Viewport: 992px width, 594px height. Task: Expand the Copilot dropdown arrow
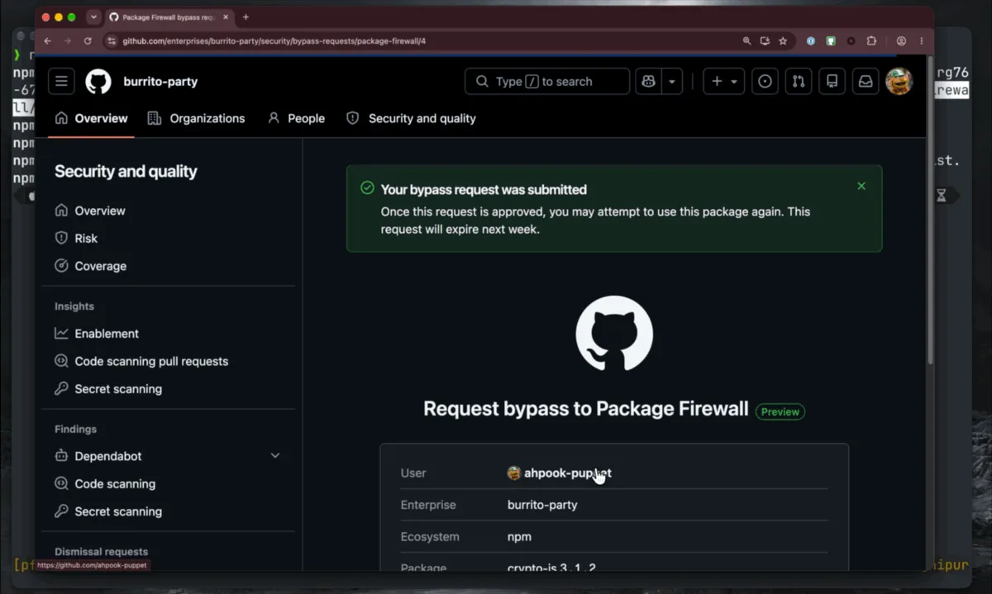coord(672,81)
